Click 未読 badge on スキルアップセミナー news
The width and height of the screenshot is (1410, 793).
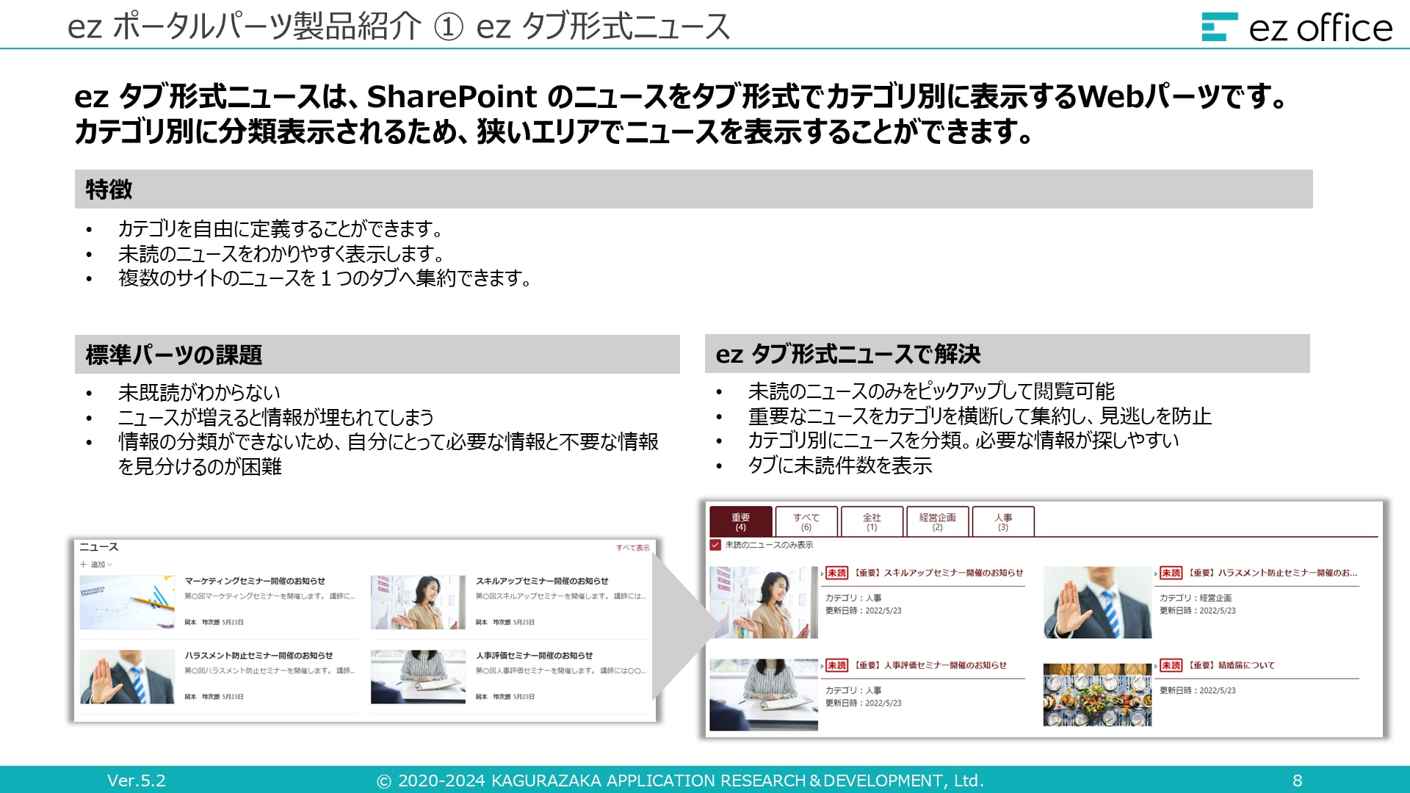tap(836, 573)
